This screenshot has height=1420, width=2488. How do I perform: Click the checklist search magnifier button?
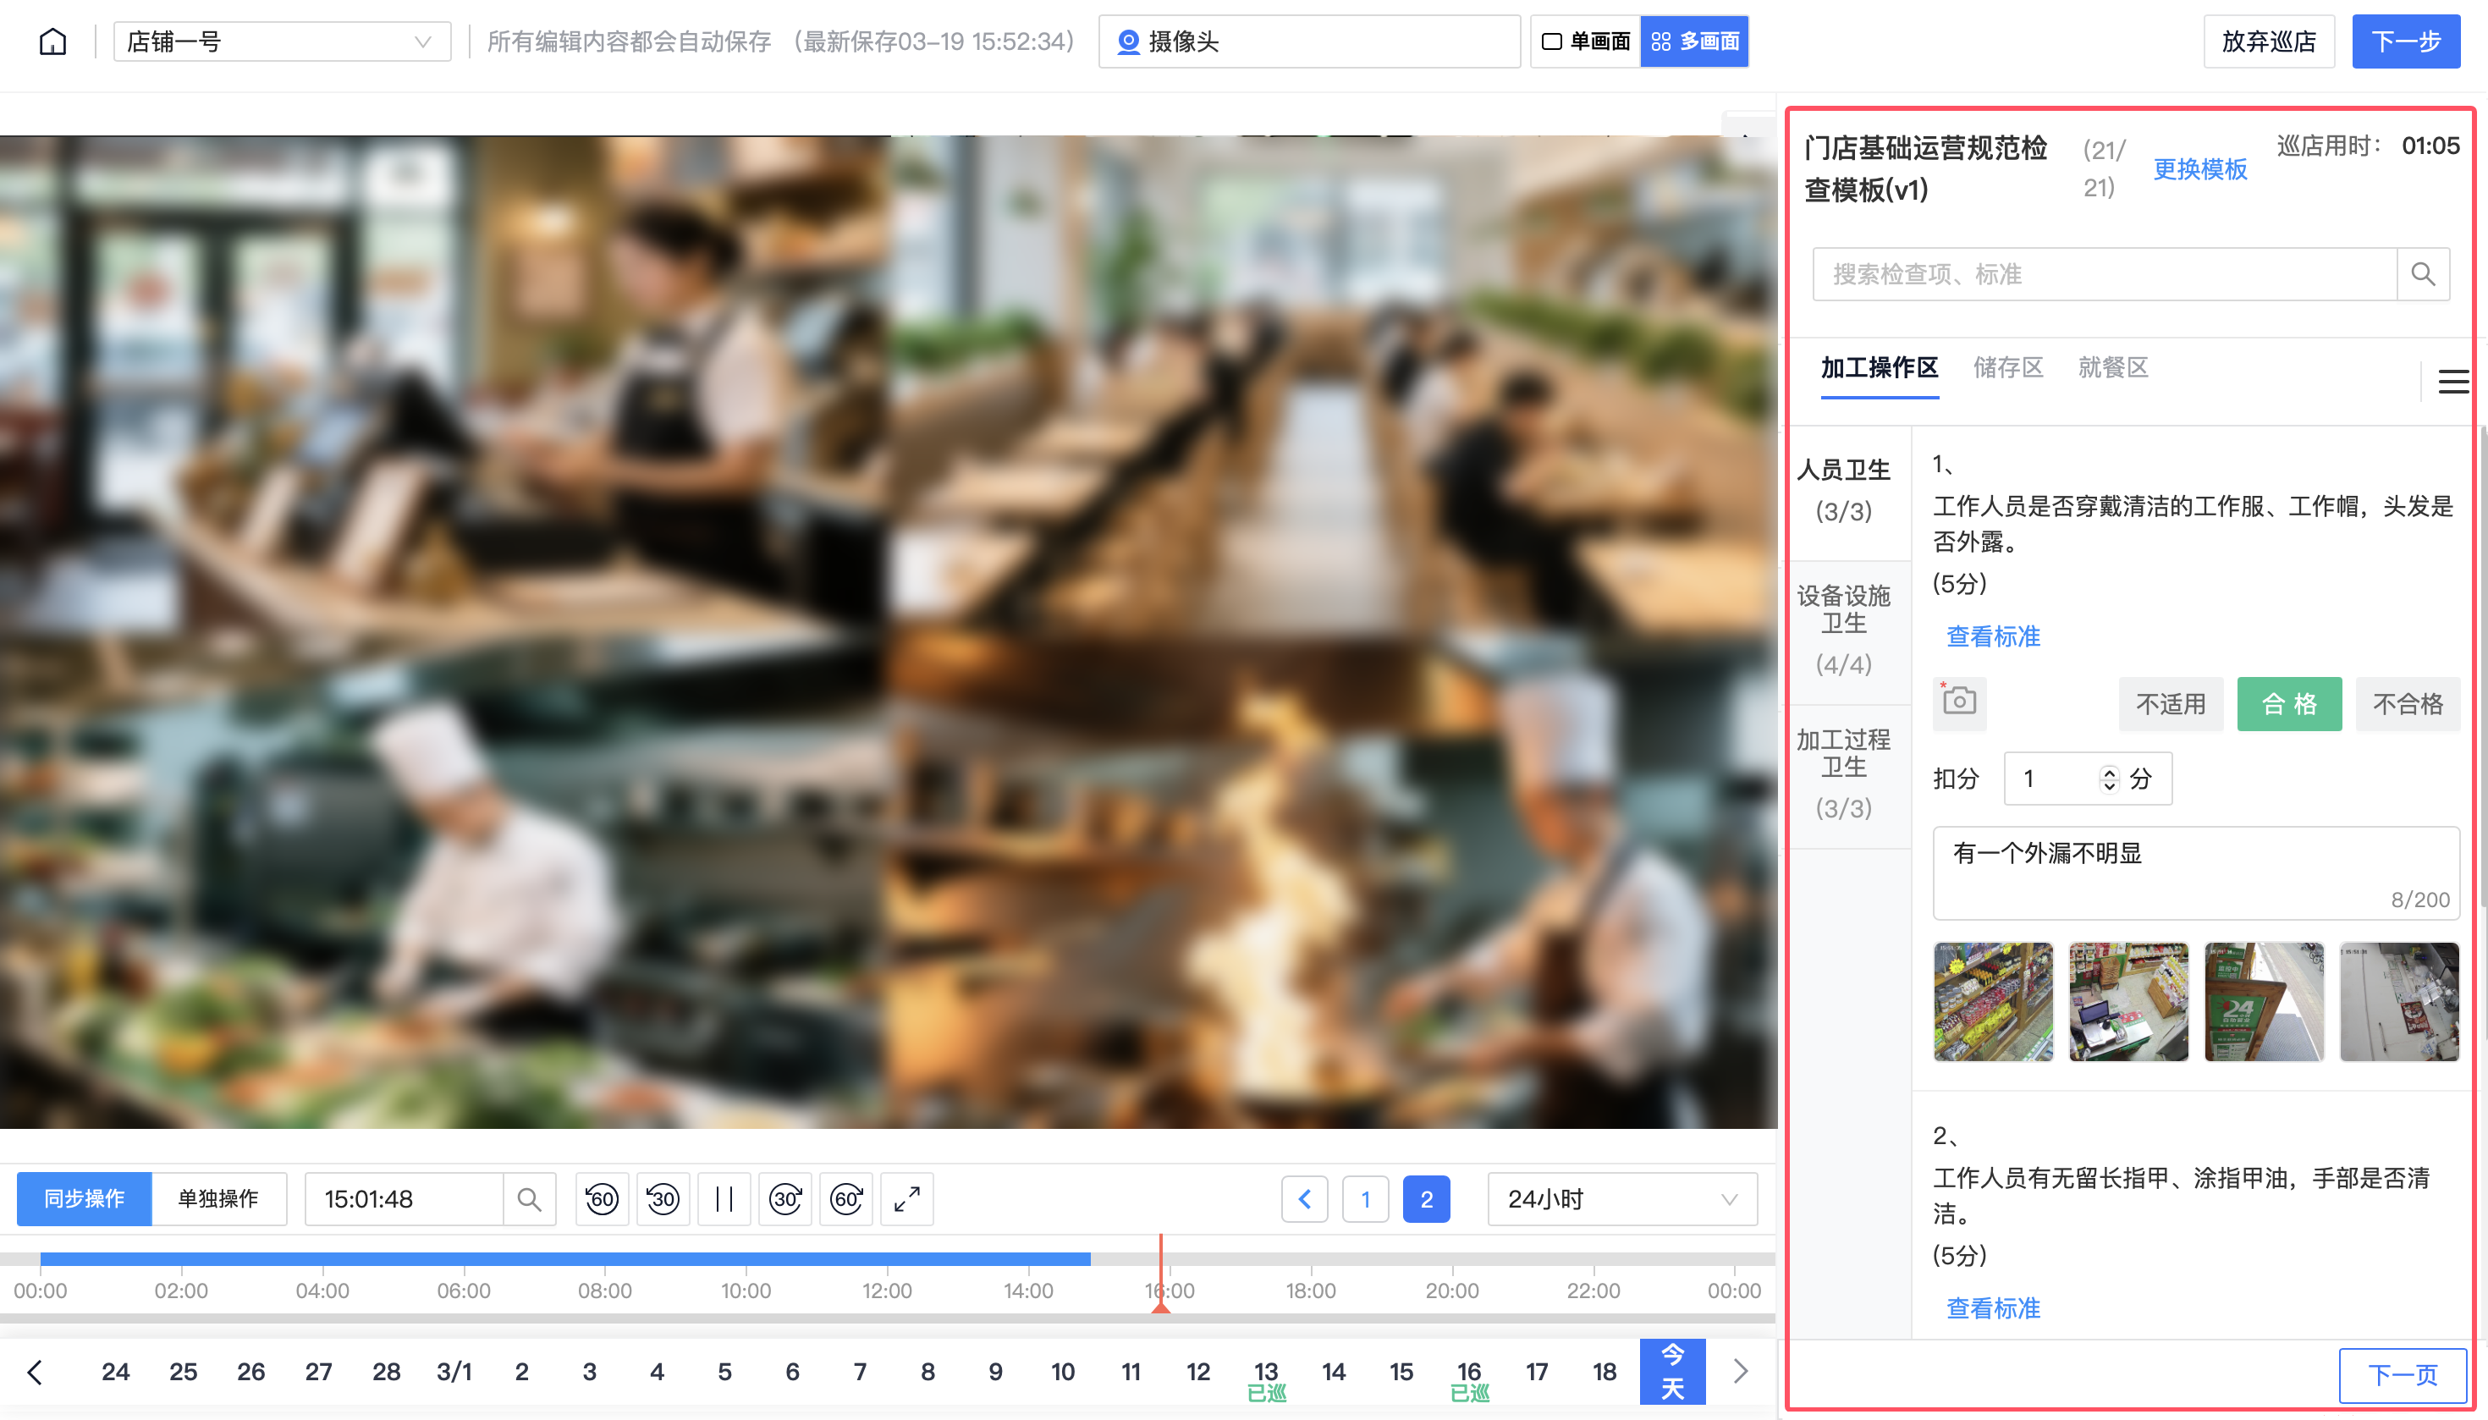point(2423,274)
